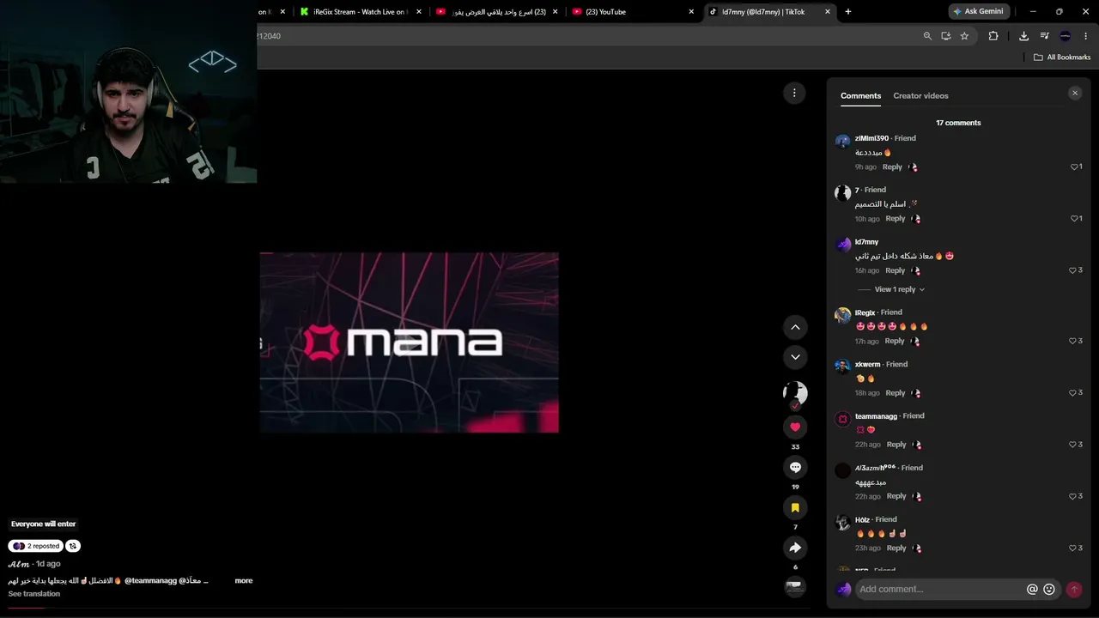Like the comment by ziMimi390

pos(1074,167)
